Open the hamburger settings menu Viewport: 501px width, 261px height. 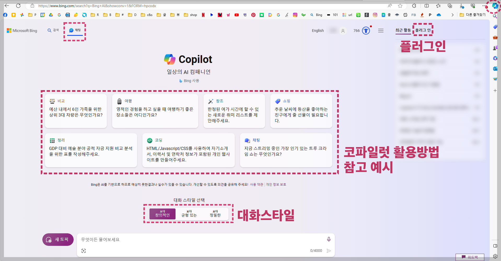[x=381, y=31]
